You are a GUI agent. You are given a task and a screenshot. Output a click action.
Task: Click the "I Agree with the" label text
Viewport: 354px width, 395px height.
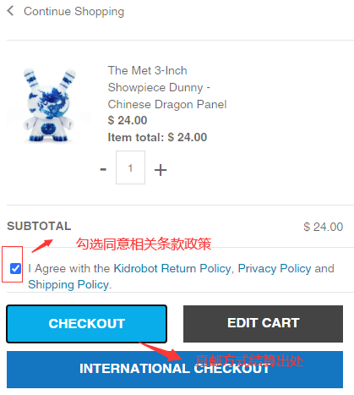(x=69, y=268)
